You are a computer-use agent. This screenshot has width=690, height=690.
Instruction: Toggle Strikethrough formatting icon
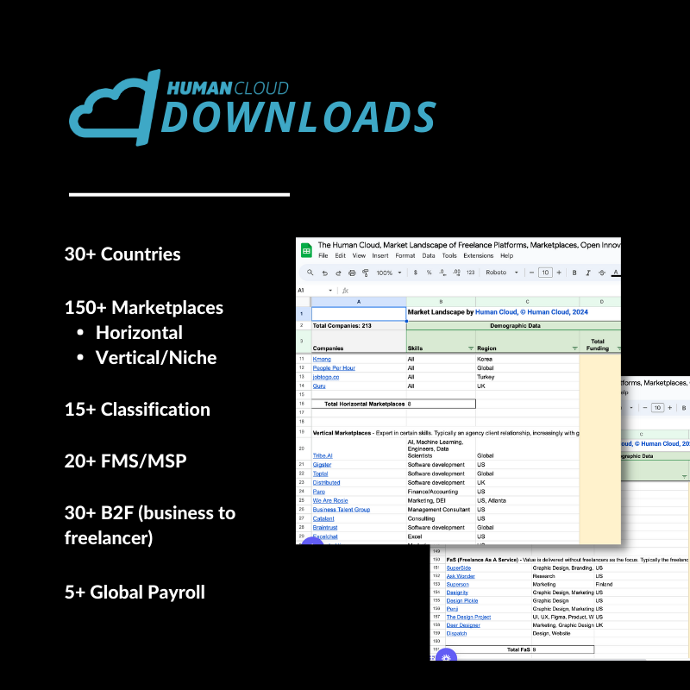[601, 273]
